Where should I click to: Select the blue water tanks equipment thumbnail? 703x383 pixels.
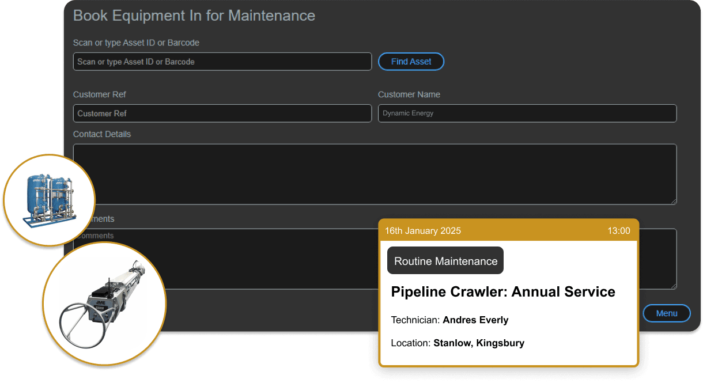[x=48, y=200]
